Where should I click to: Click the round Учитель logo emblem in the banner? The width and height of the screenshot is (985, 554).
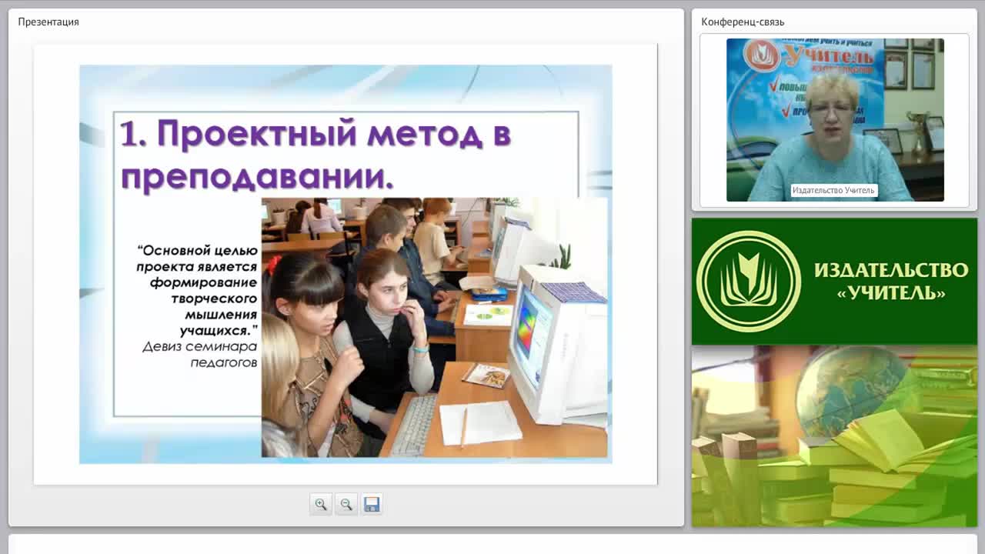pyautogui.click(x=748, y=281)
